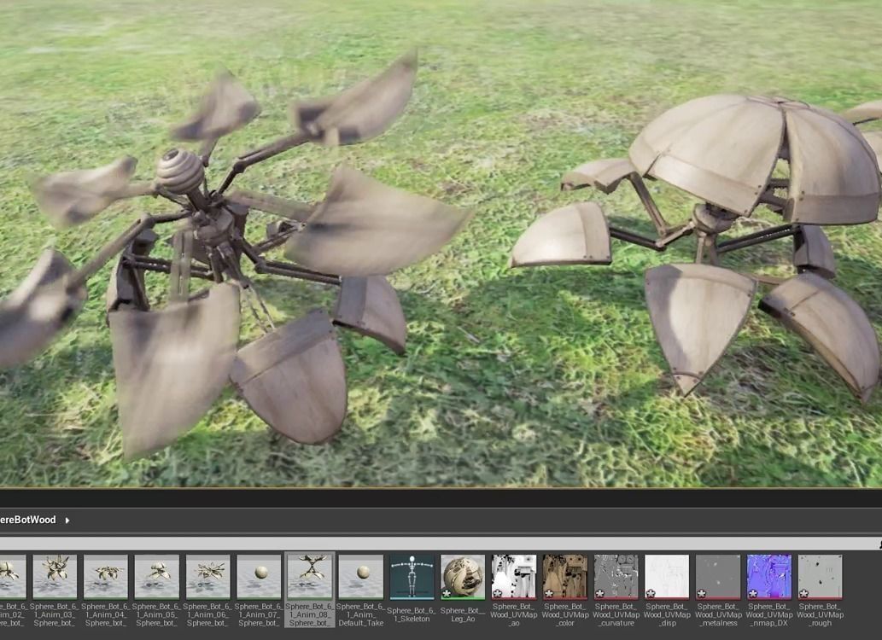
Task: Select the Sphere_Bot_6_1_Anim_03 animation asset
Action: (x=55, y=590)
